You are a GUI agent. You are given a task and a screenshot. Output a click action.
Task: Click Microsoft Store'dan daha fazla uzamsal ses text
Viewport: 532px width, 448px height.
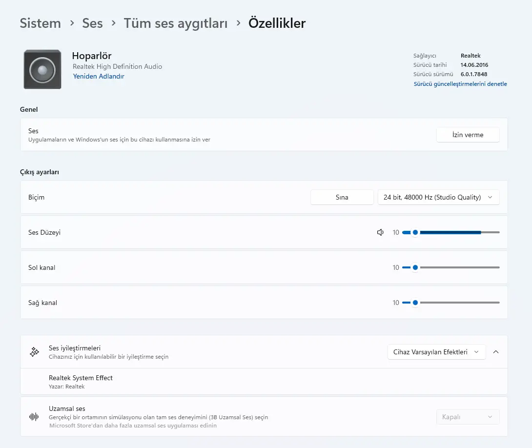point(133,426)
